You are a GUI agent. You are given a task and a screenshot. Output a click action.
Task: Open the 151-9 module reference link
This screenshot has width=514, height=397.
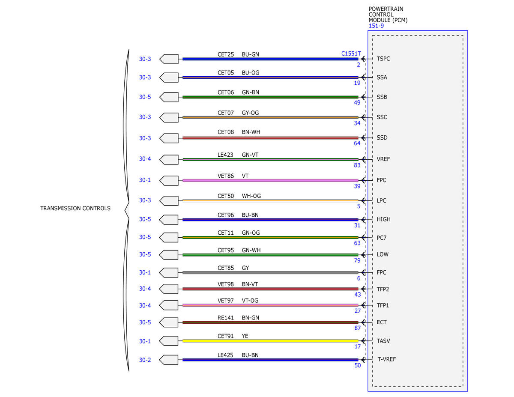(x=376, y=26)
